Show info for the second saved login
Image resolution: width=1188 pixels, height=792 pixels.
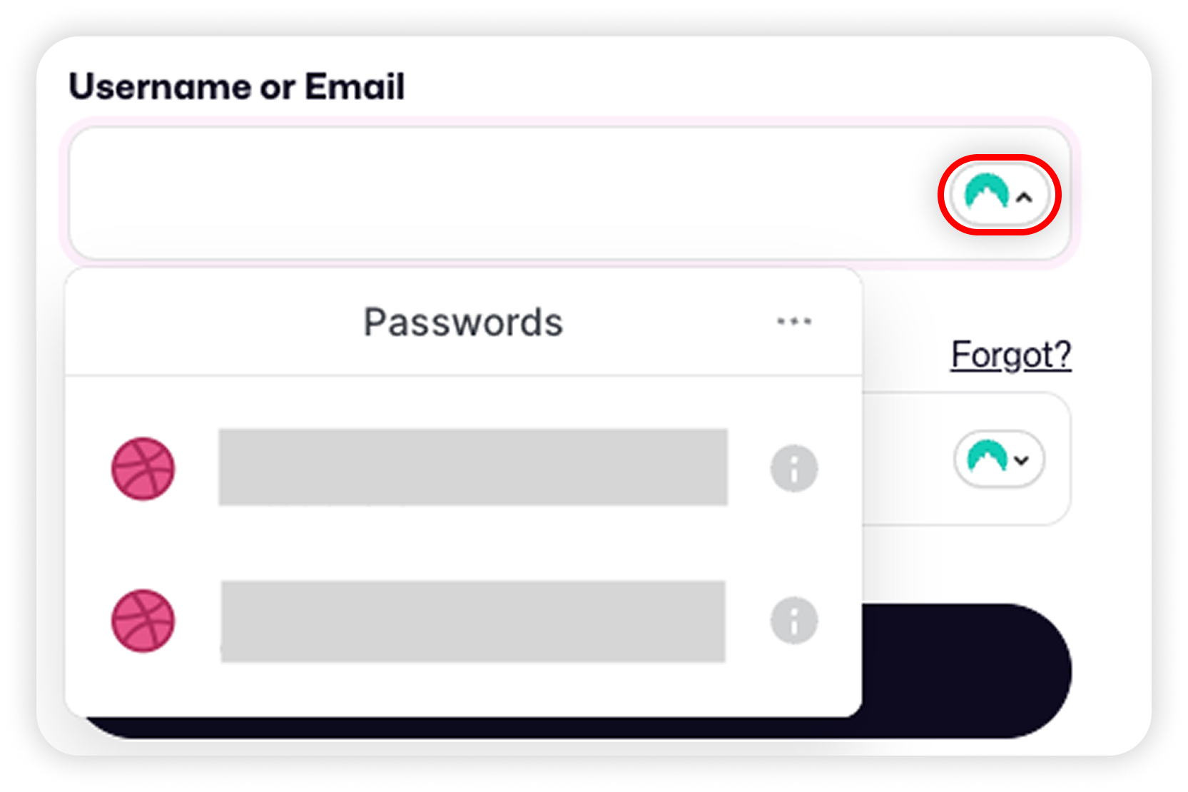point(794,621)
